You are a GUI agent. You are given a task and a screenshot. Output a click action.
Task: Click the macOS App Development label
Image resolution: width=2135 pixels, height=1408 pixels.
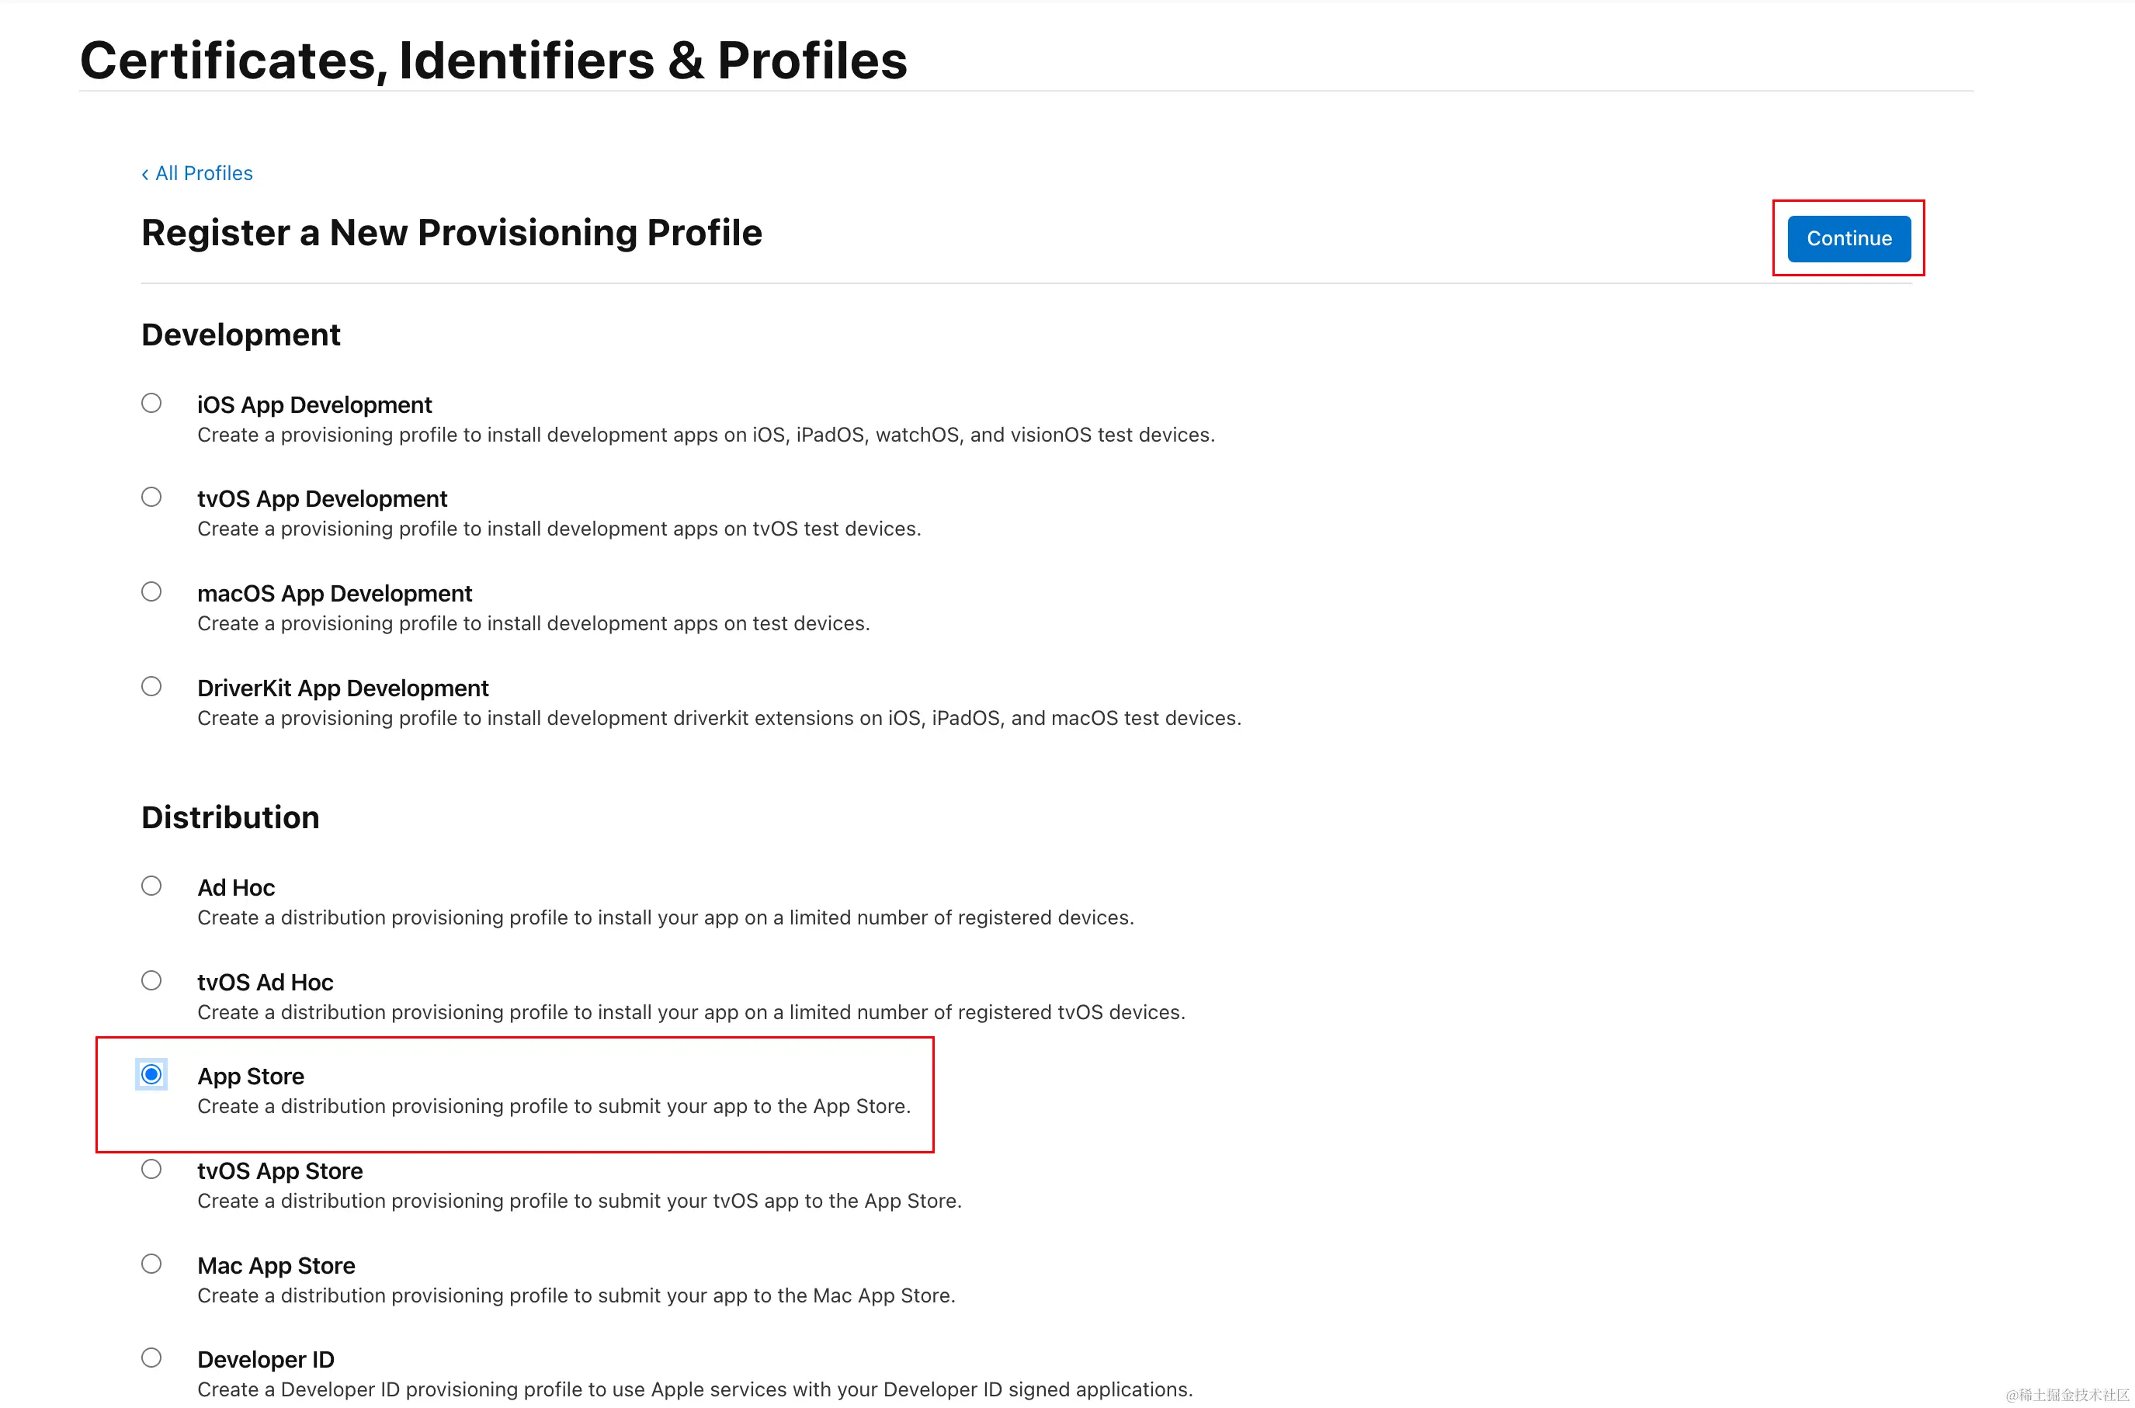334,594
